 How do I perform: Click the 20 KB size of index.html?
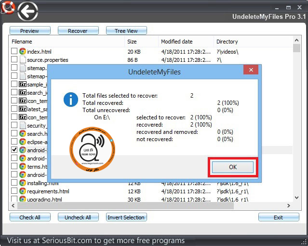(134, 52)
